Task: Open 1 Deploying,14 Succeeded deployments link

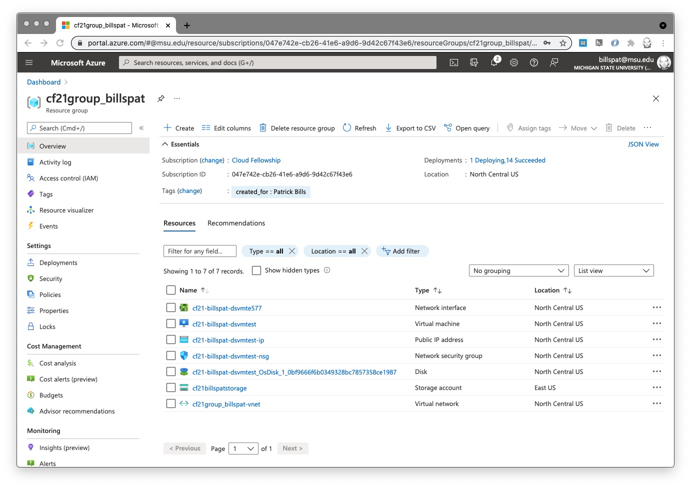Action: tap(507, 160)
